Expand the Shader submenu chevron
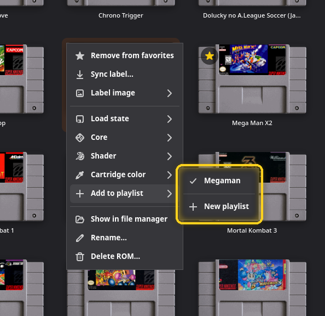This screenshot has width=325, height=316. [170, 156]
